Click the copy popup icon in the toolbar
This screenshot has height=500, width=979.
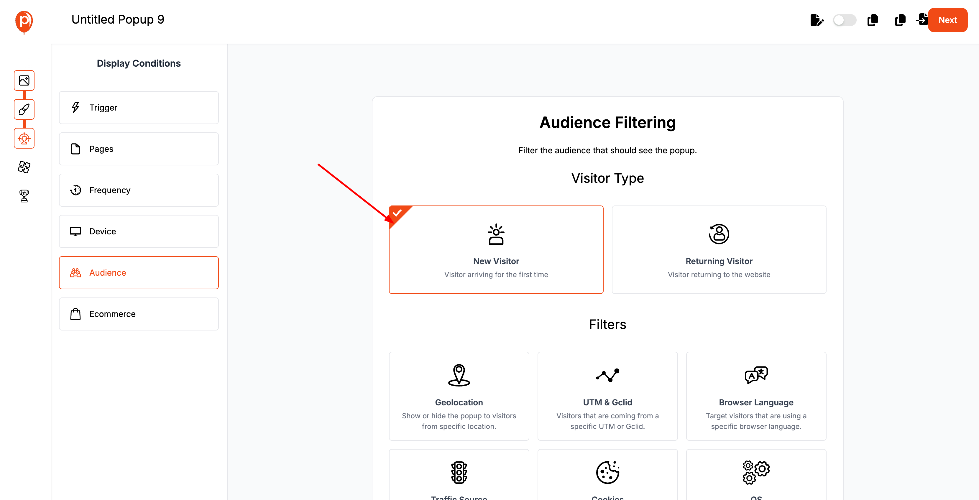click(873, 20)
